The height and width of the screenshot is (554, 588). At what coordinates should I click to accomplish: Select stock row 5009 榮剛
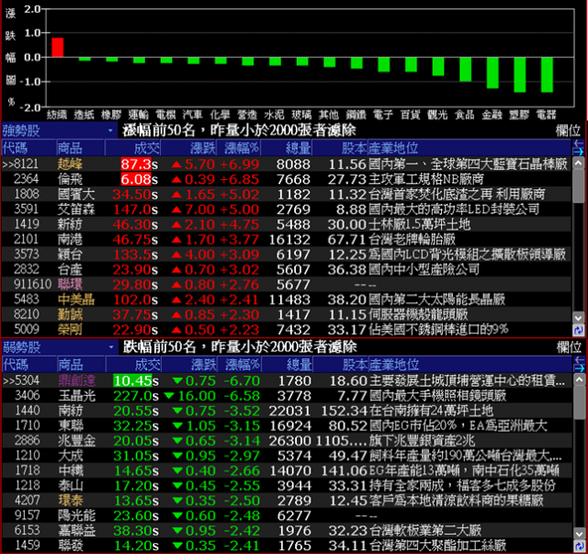286,329
